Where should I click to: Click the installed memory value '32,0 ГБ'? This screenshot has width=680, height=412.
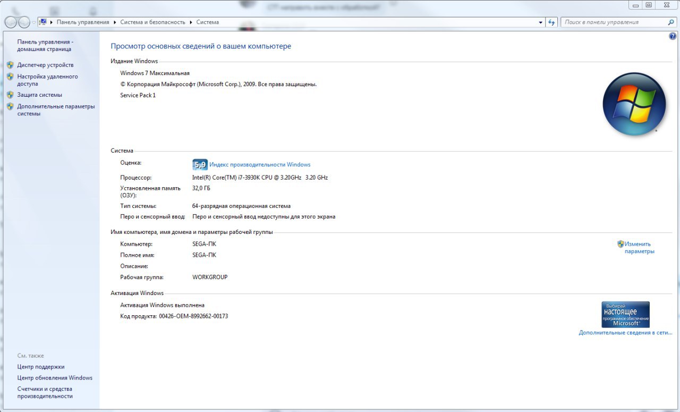[201, 188]
